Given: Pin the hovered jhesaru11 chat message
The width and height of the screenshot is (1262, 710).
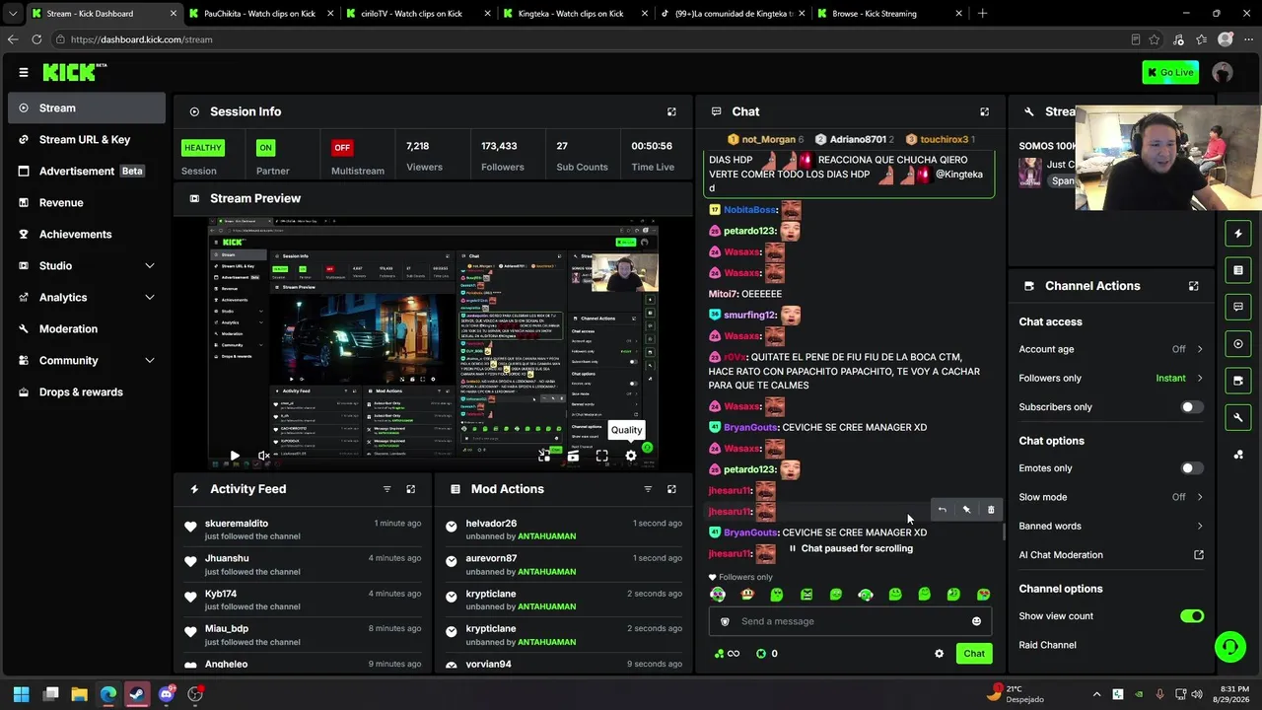Looking at the screenshot, I should [x=966, y=510].
